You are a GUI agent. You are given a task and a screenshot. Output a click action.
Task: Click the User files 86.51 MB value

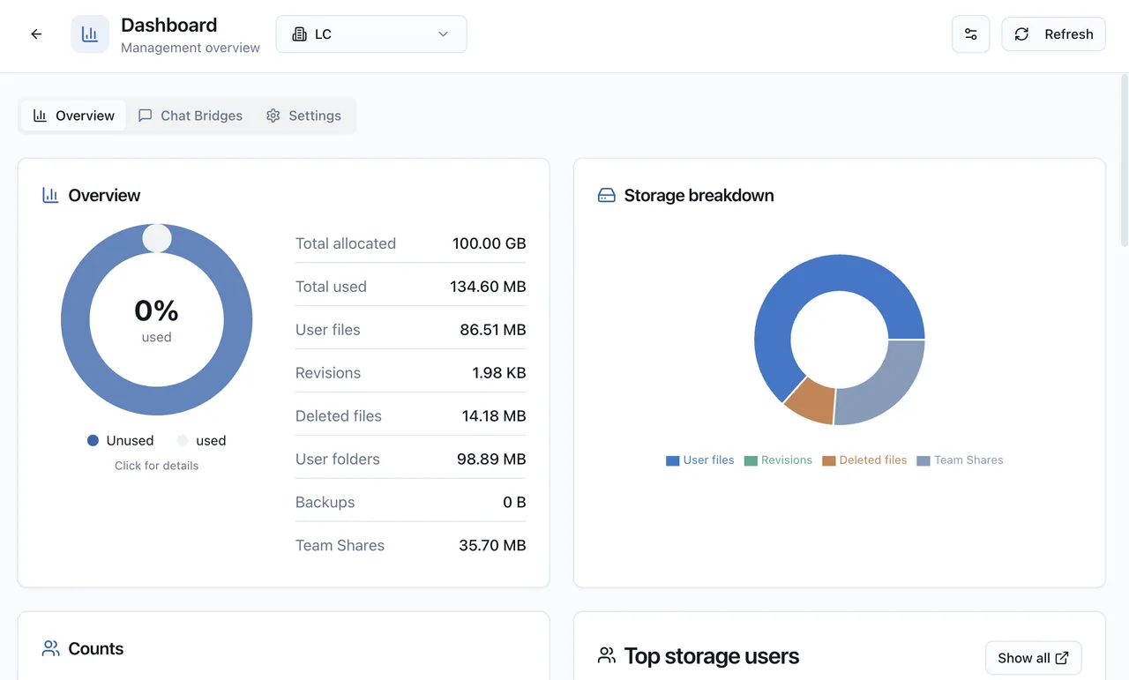(x=493, y=330)
